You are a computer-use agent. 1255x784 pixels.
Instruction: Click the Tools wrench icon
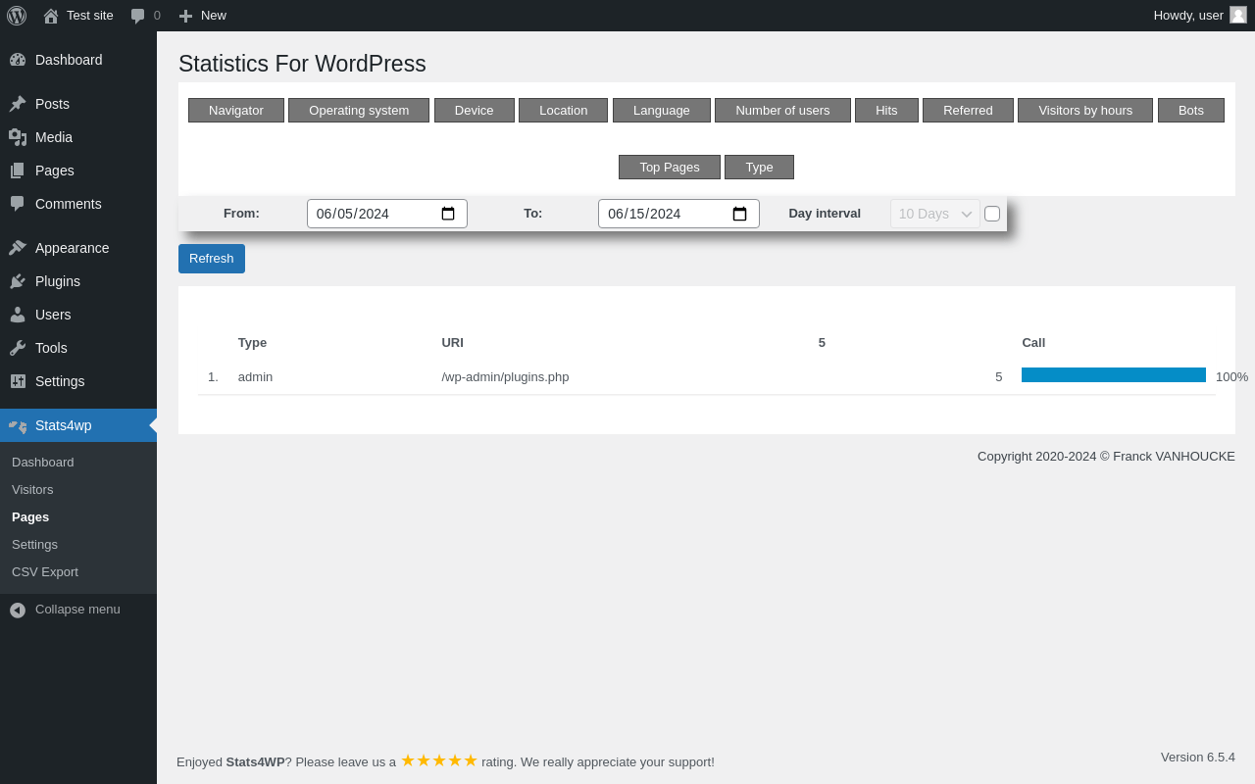pos(18,348)
